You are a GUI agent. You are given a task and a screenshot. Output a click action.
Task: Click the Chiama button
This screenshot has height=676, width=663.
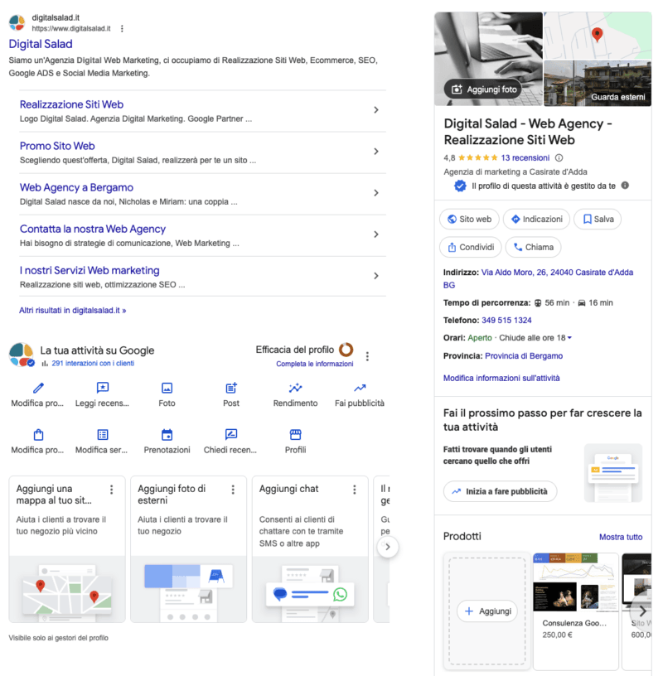tap(533, 247)
